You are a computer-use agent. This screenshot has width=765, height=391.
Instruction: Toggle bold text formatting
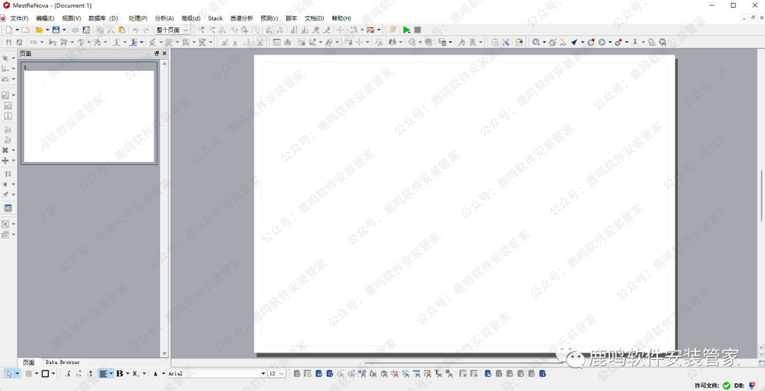(119, 373)
